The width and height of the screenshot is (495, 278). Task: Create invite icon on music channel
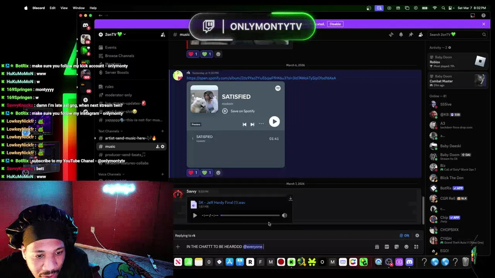click(x=157, y=146)
